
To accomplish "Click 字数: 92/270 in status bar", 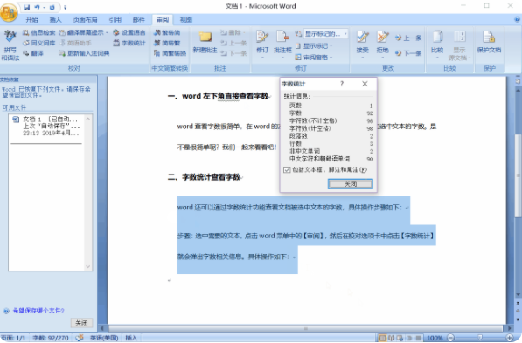I will click(51, 338).
